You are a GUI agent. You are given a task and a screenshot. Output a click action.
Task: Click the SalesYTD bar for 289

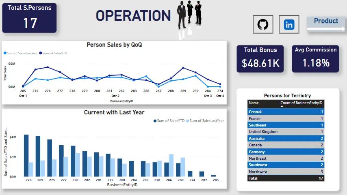click(38, 156)
